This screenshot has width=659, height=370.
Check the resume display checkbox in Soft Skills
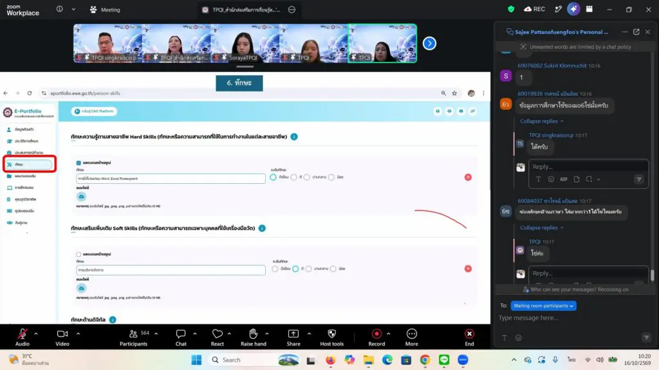(x=79, y=254)
